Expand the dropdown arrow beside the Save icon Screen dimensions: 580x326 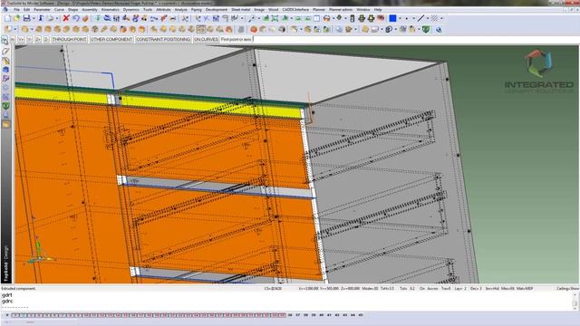click(x=34, y=18)
